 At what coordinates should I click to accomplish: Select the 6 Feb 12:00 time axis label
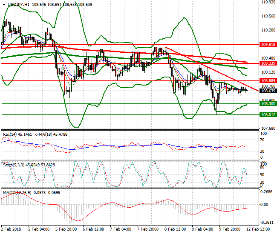(x=93, y=229)
